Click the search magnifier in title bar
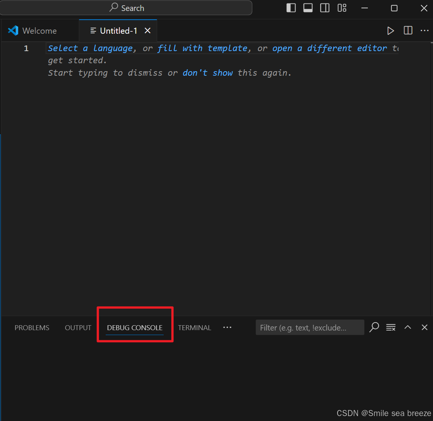The width and height of the screenshot is (433, 421). (113, 8)
